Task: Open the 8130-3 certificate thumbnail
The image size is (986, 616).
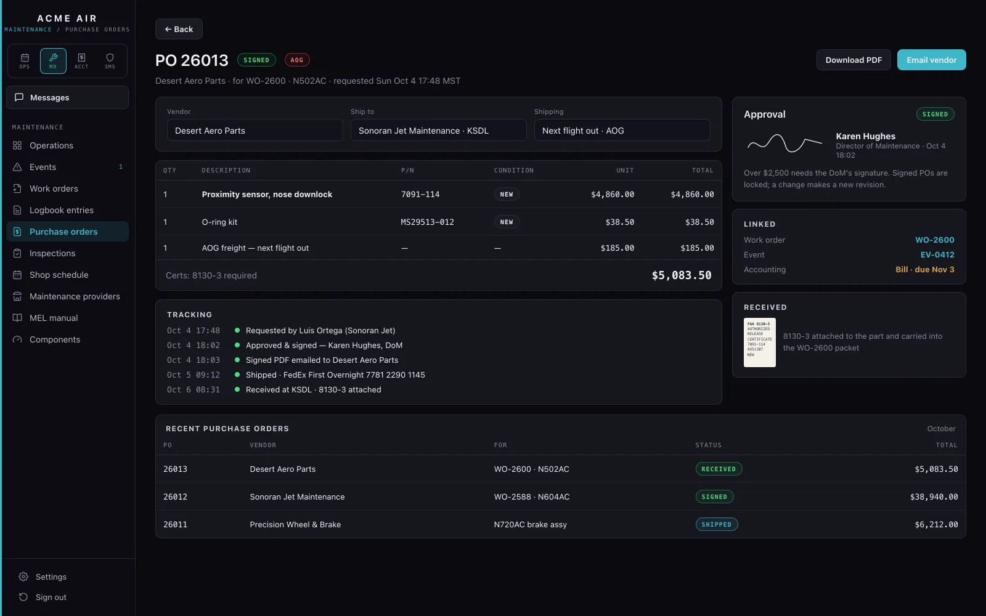Action: (759, 342)
